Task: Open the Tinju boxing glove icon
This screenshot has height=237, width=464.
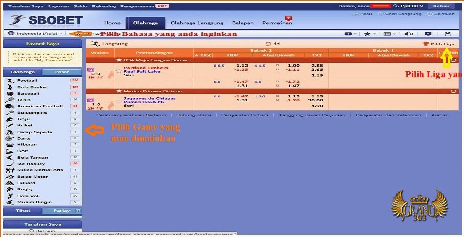Action: [10, 119]
